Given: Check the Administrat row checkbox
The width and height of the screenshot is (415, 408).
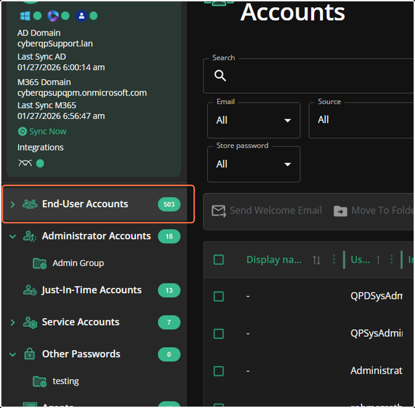Looking at the screenshot, I should pos(219,371).
